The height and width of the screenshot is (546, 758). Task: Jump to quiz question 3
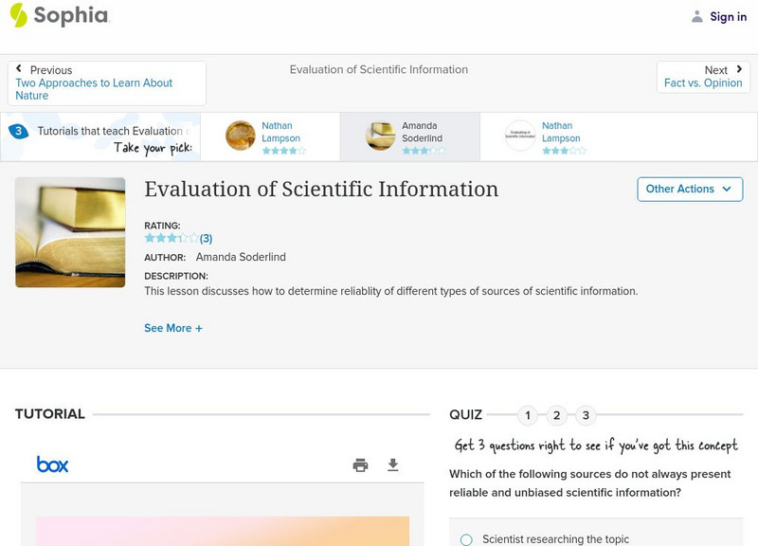tap(586, 415)
